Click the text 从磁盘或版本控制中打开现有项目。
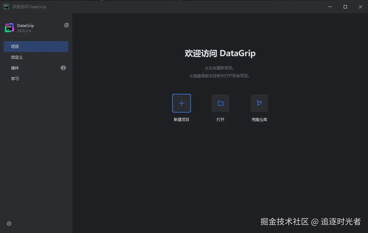This screenshot has height=233, width=368. coord(220,76)
